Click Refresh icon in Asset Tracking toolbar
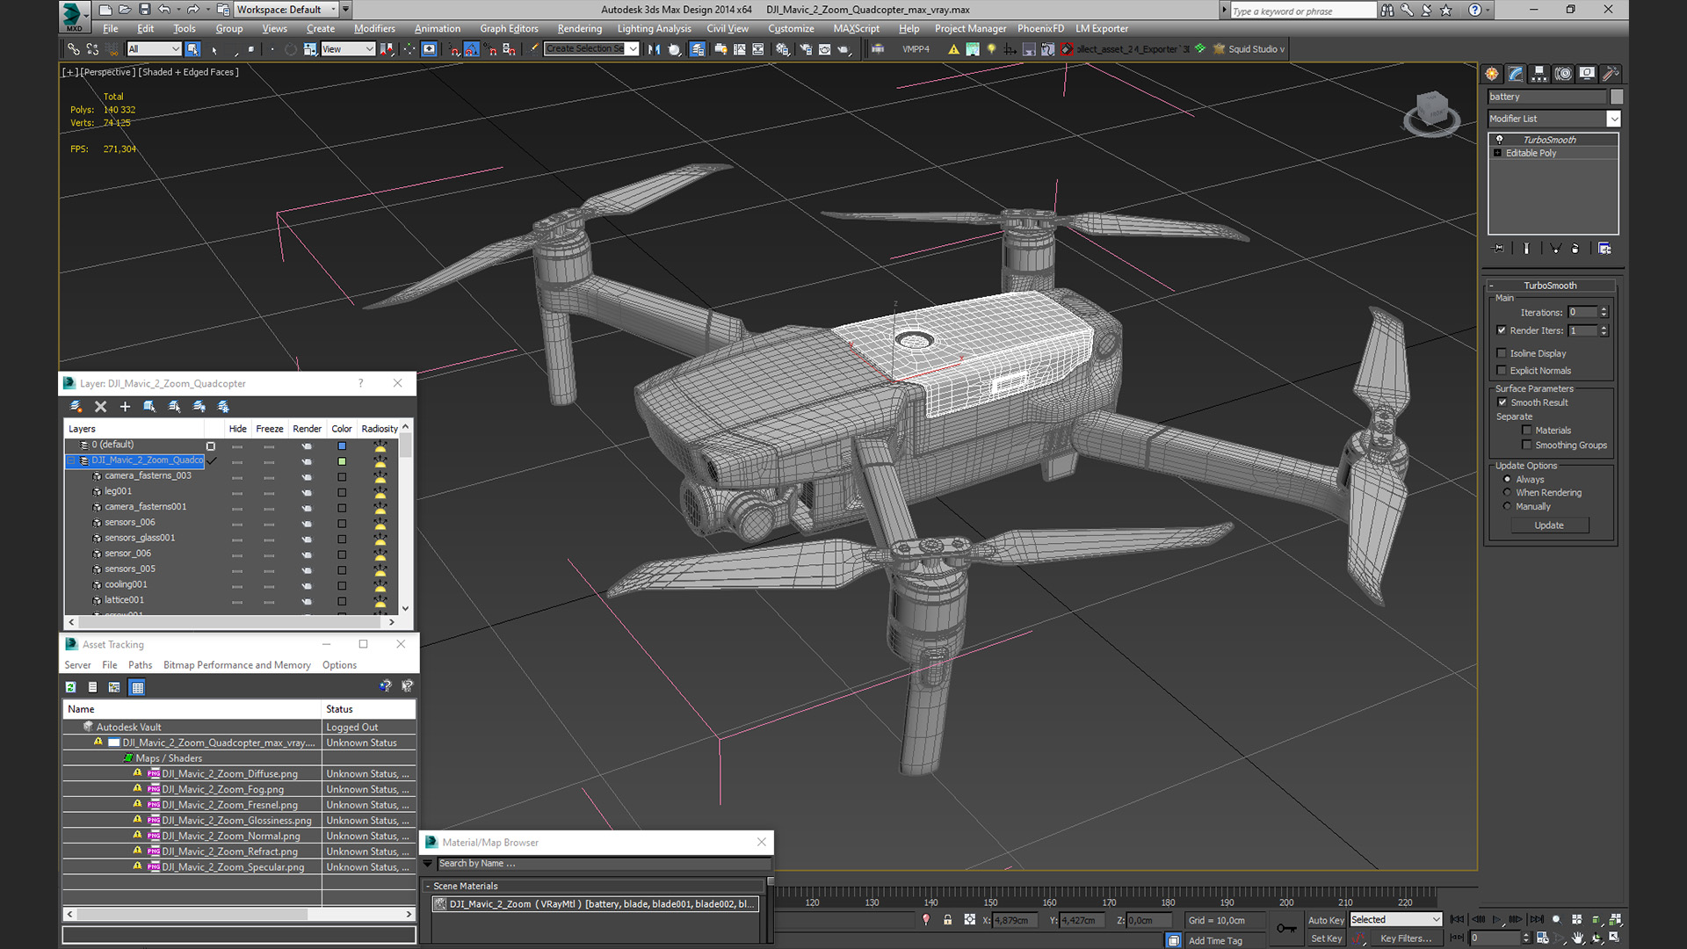 [x=71, y=687]
